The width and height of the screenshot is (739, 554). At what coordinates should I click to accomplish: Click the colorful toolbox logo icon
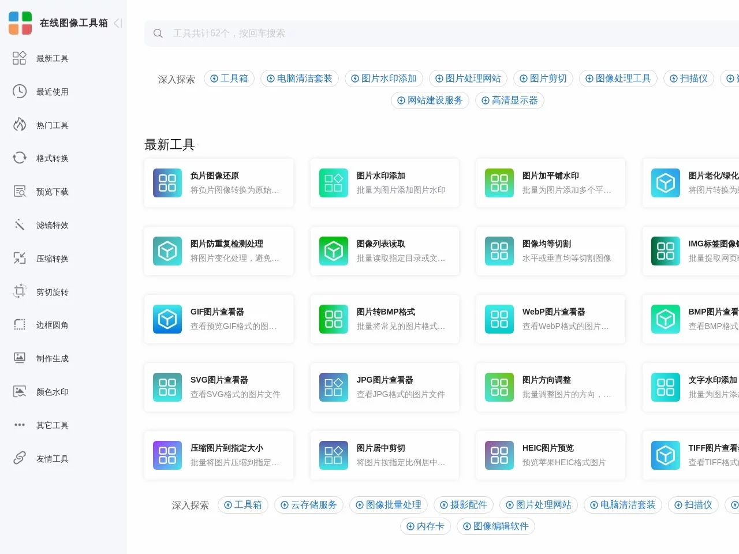tap(20, 23)
